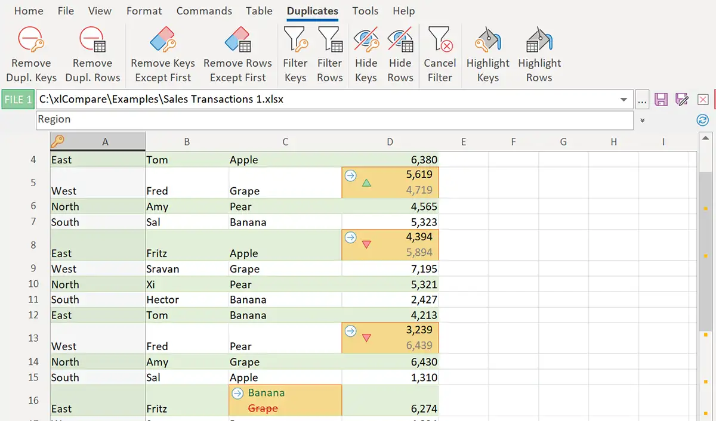Click the struck-through Grape text

pyautogui.click(x=263, y=408)
